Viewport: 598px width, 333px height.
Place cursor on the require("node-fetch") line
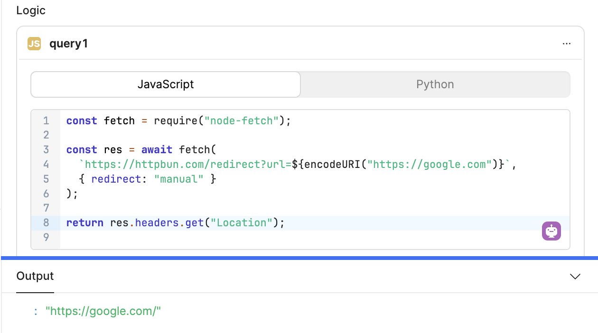[x=178, y=121]
